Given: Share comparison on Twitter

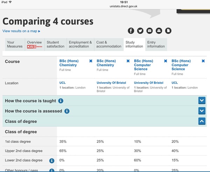Looking at the screenshot, I should click(140, 31).
